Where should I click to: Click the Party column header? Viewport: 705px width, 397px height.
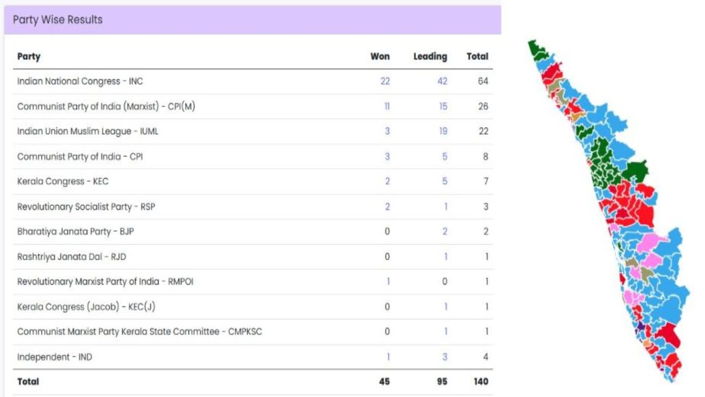tap(29, 56)
